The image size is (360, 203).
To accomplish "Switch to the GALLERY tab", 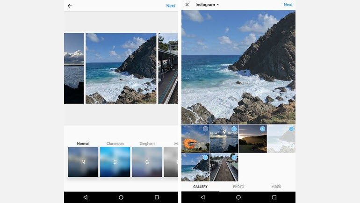I will tap(200, 187).
